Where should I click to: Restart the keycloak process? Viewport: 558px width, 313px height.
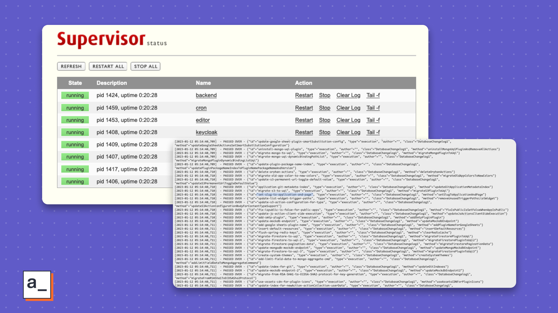pyautogui.click(x=304, y=132)
